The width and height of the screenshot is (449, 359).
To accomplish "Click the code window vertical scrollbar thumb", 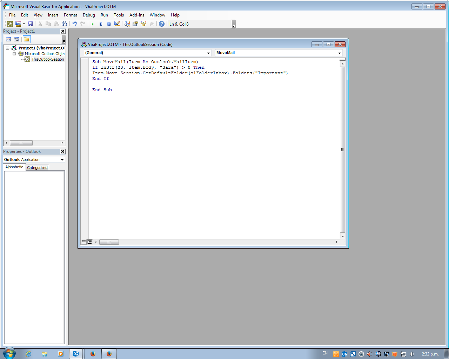I will pos(342,150).
